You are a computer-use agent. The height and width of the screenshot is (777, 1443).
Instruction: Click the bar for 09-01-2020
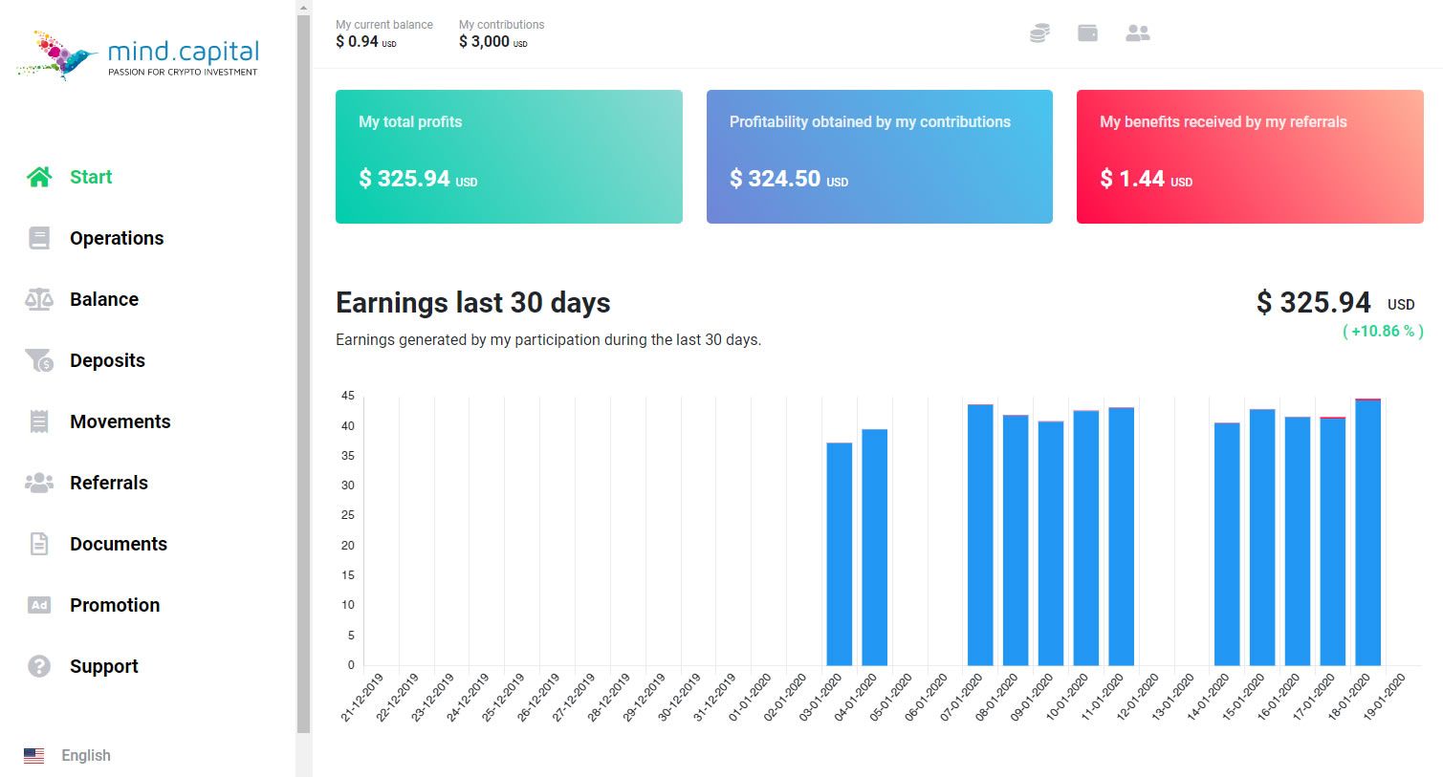coord(1051,543)
